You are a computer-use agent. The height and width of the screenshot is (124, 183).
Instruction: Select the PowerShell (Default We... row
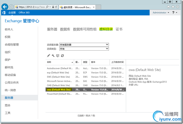click(x=86, y=94)
